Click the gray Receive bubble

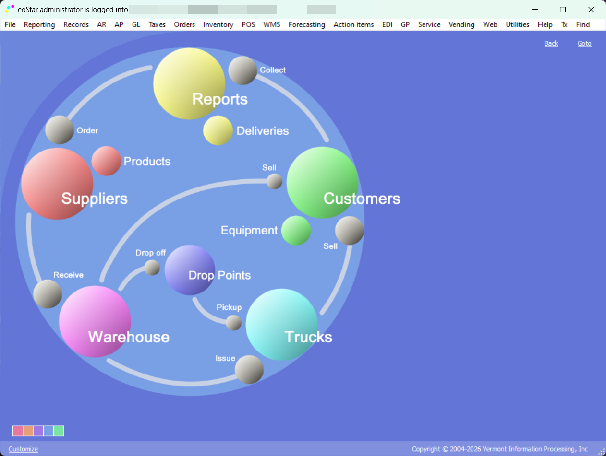[48, 294]
